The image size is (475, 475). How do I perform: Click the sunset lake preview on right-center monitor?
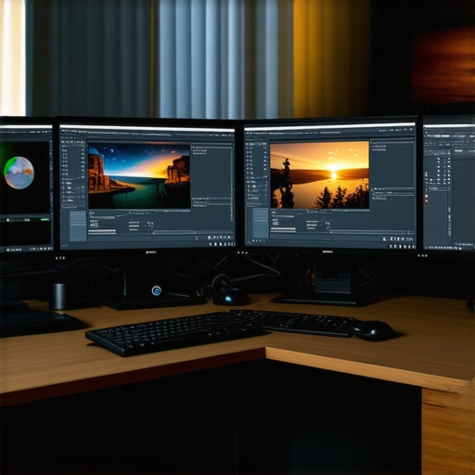[320, 174]
